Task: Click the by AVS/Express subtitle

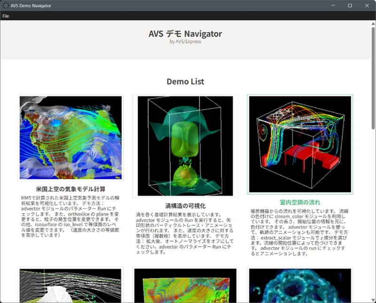Action: (x=185, y=41)
